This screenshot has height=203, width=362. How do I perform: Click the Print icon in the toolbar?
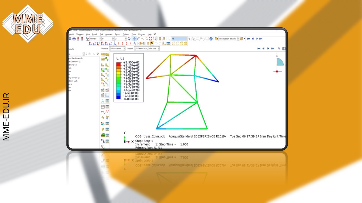point(74,39)
